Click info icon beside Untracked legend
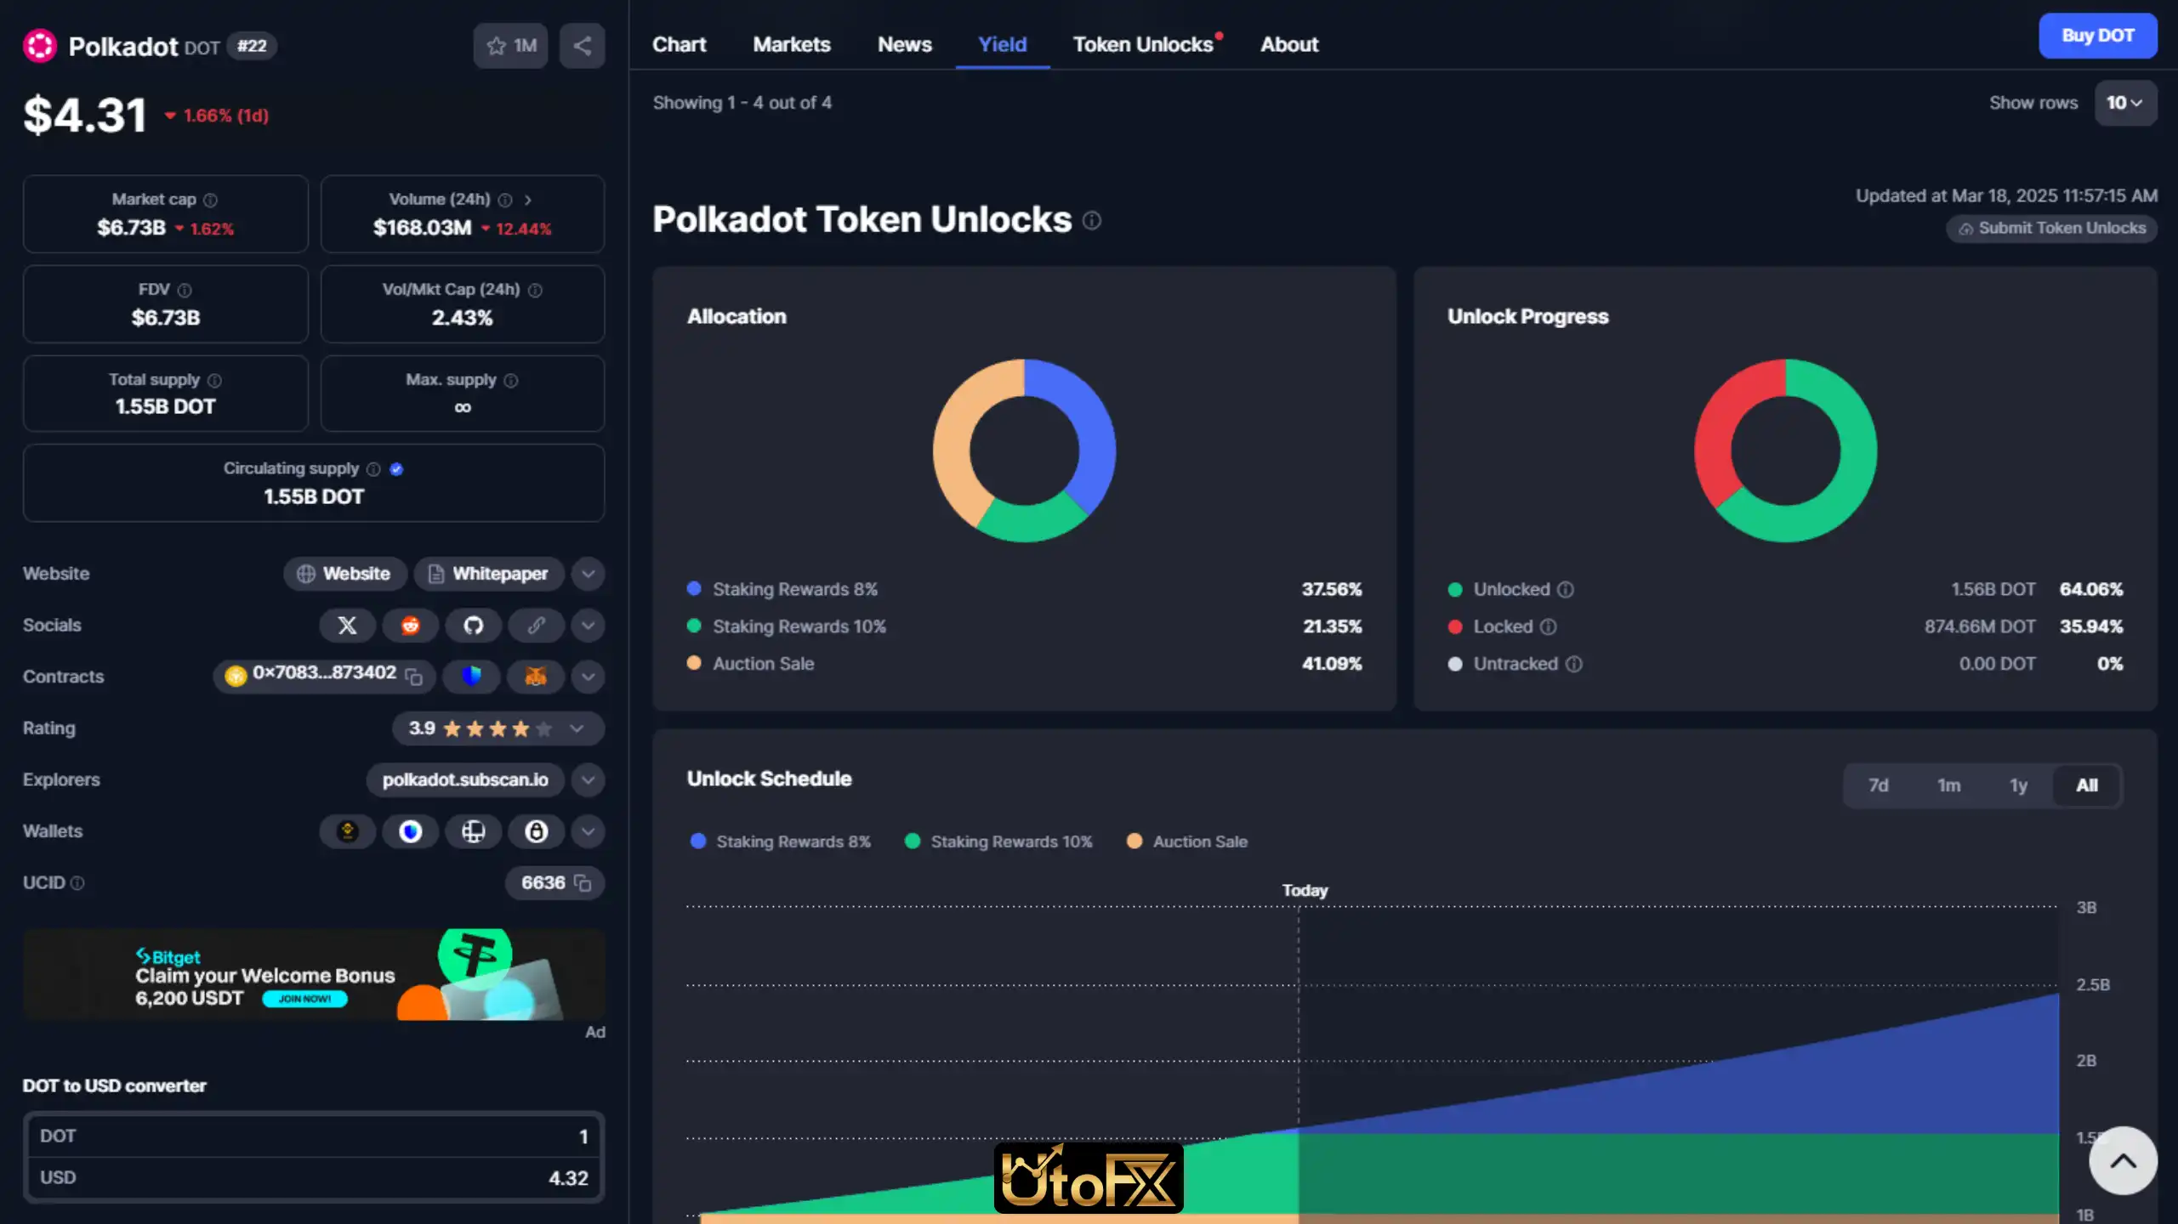The image size is (2178, 1224). coord(1574,664)
